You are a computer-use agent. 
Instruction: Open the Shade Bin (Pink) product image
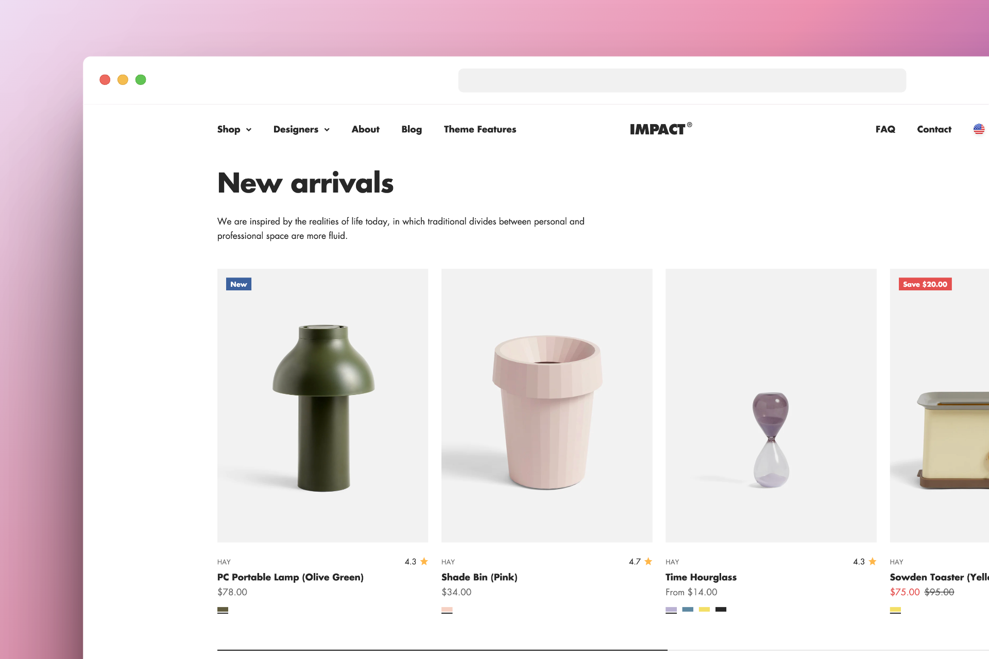click(x=547, y=405)
